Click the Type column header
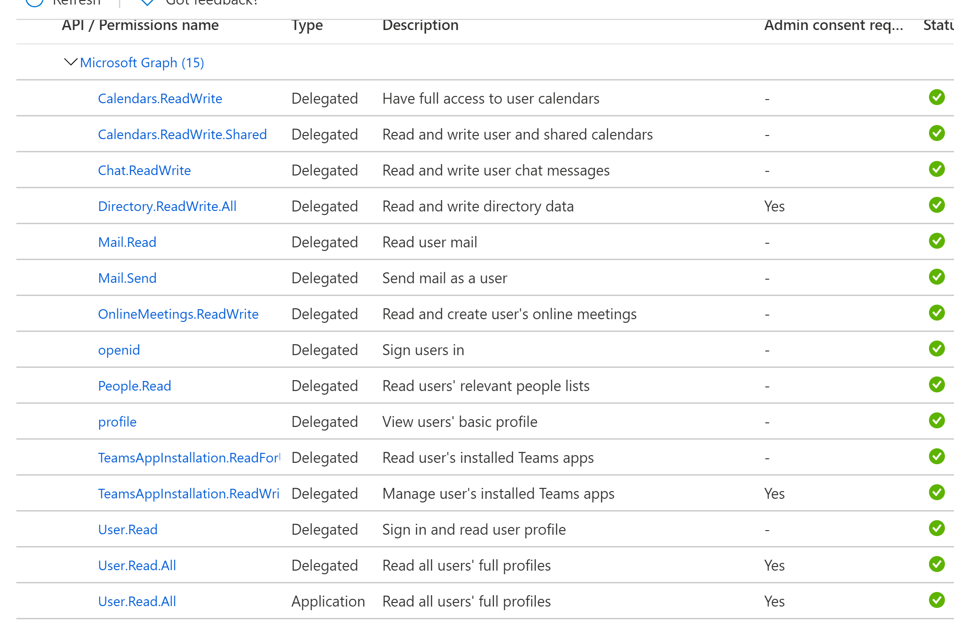954x622 pixels. coord(307,25)
